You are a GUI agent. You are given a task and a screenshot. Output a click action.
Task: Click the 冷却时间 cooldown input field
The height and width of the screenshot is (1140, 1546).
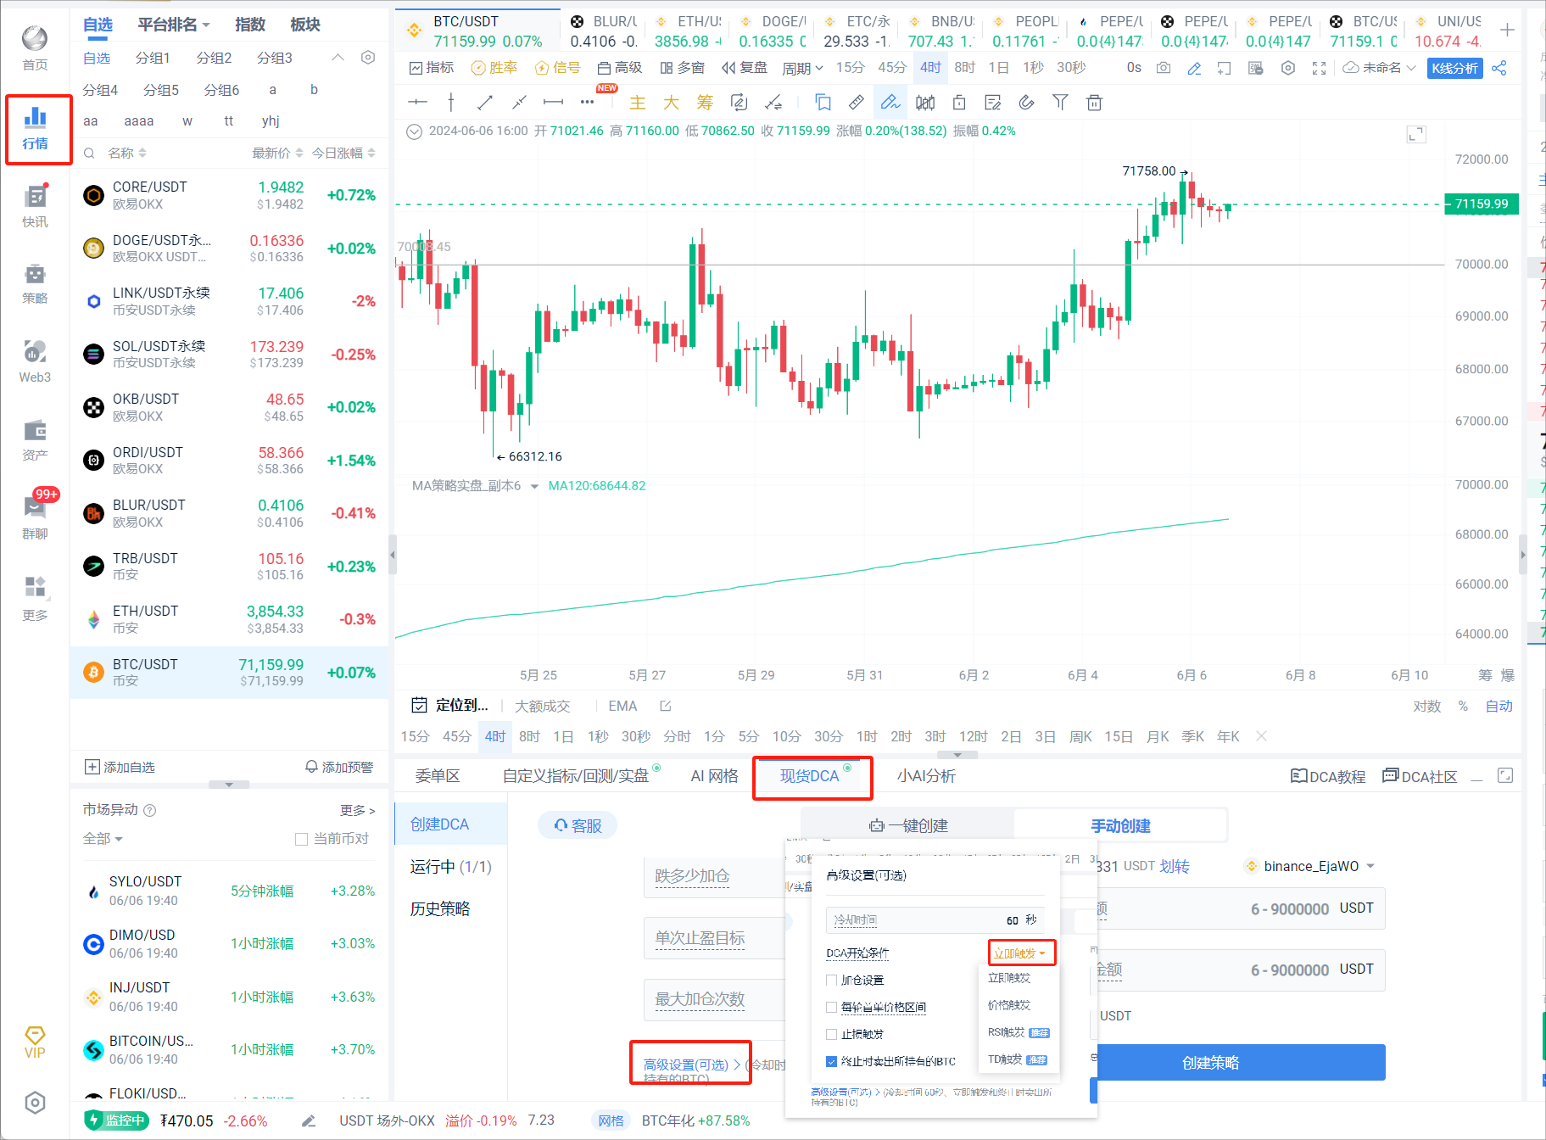[935, 920]
